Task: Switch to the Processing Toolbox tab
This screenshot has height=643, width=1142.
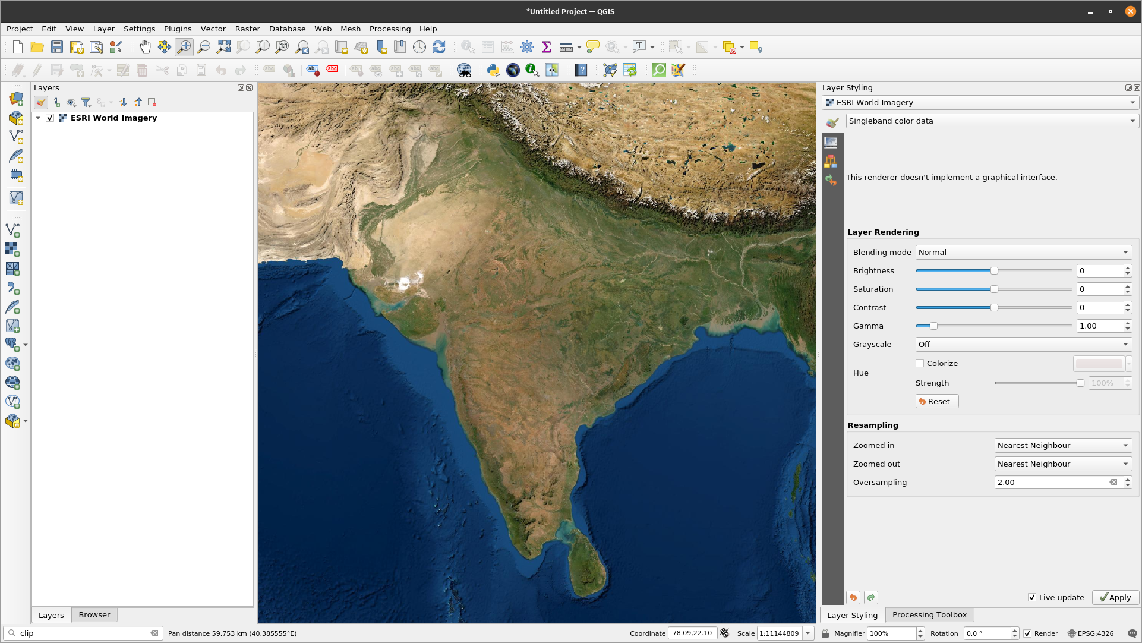Action: (x=929, y=614)
